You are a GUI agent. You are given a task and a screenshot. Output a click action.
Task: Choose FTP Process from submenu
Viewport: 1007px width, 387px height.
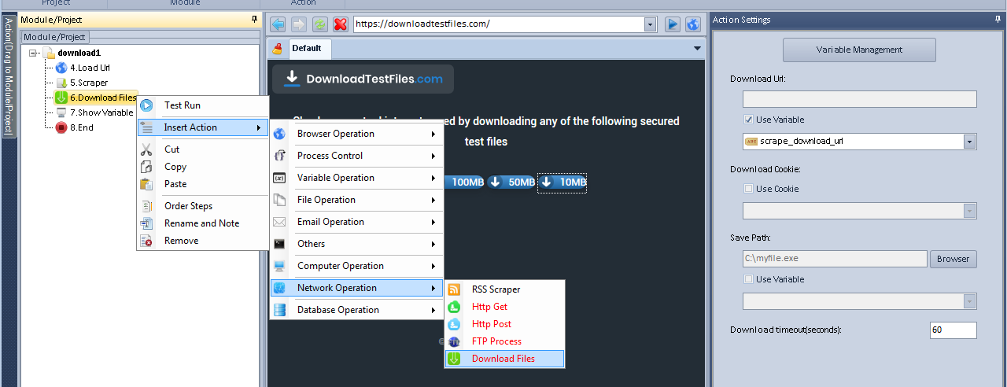tap(496, 341)
